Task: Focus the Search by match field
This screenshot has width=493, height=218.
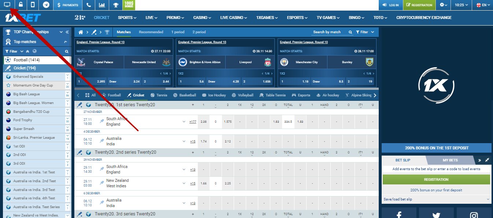Action: (x=330, y=32)
